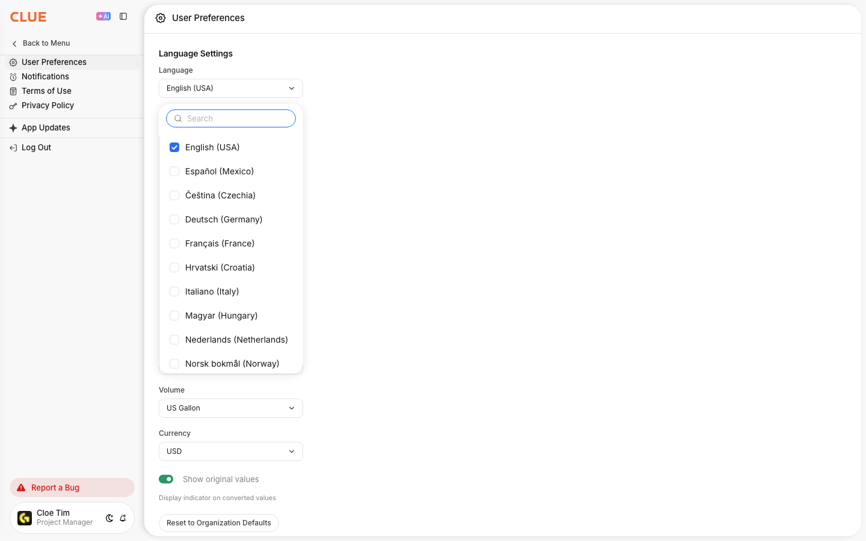This screenshot has width=866, height=541.
Task: Click the App Updates sparkle icon
Action: point(13,128)
